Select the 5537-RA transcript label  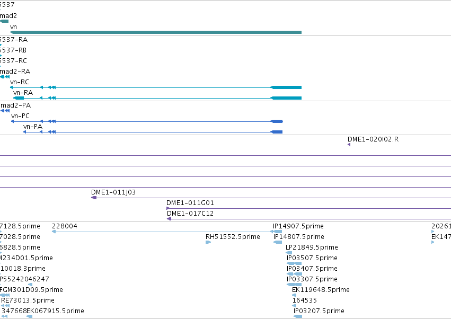pyautogui.click(x=14, y=40)
